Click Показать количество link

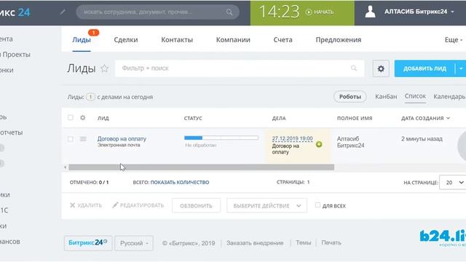click(180, 183)
